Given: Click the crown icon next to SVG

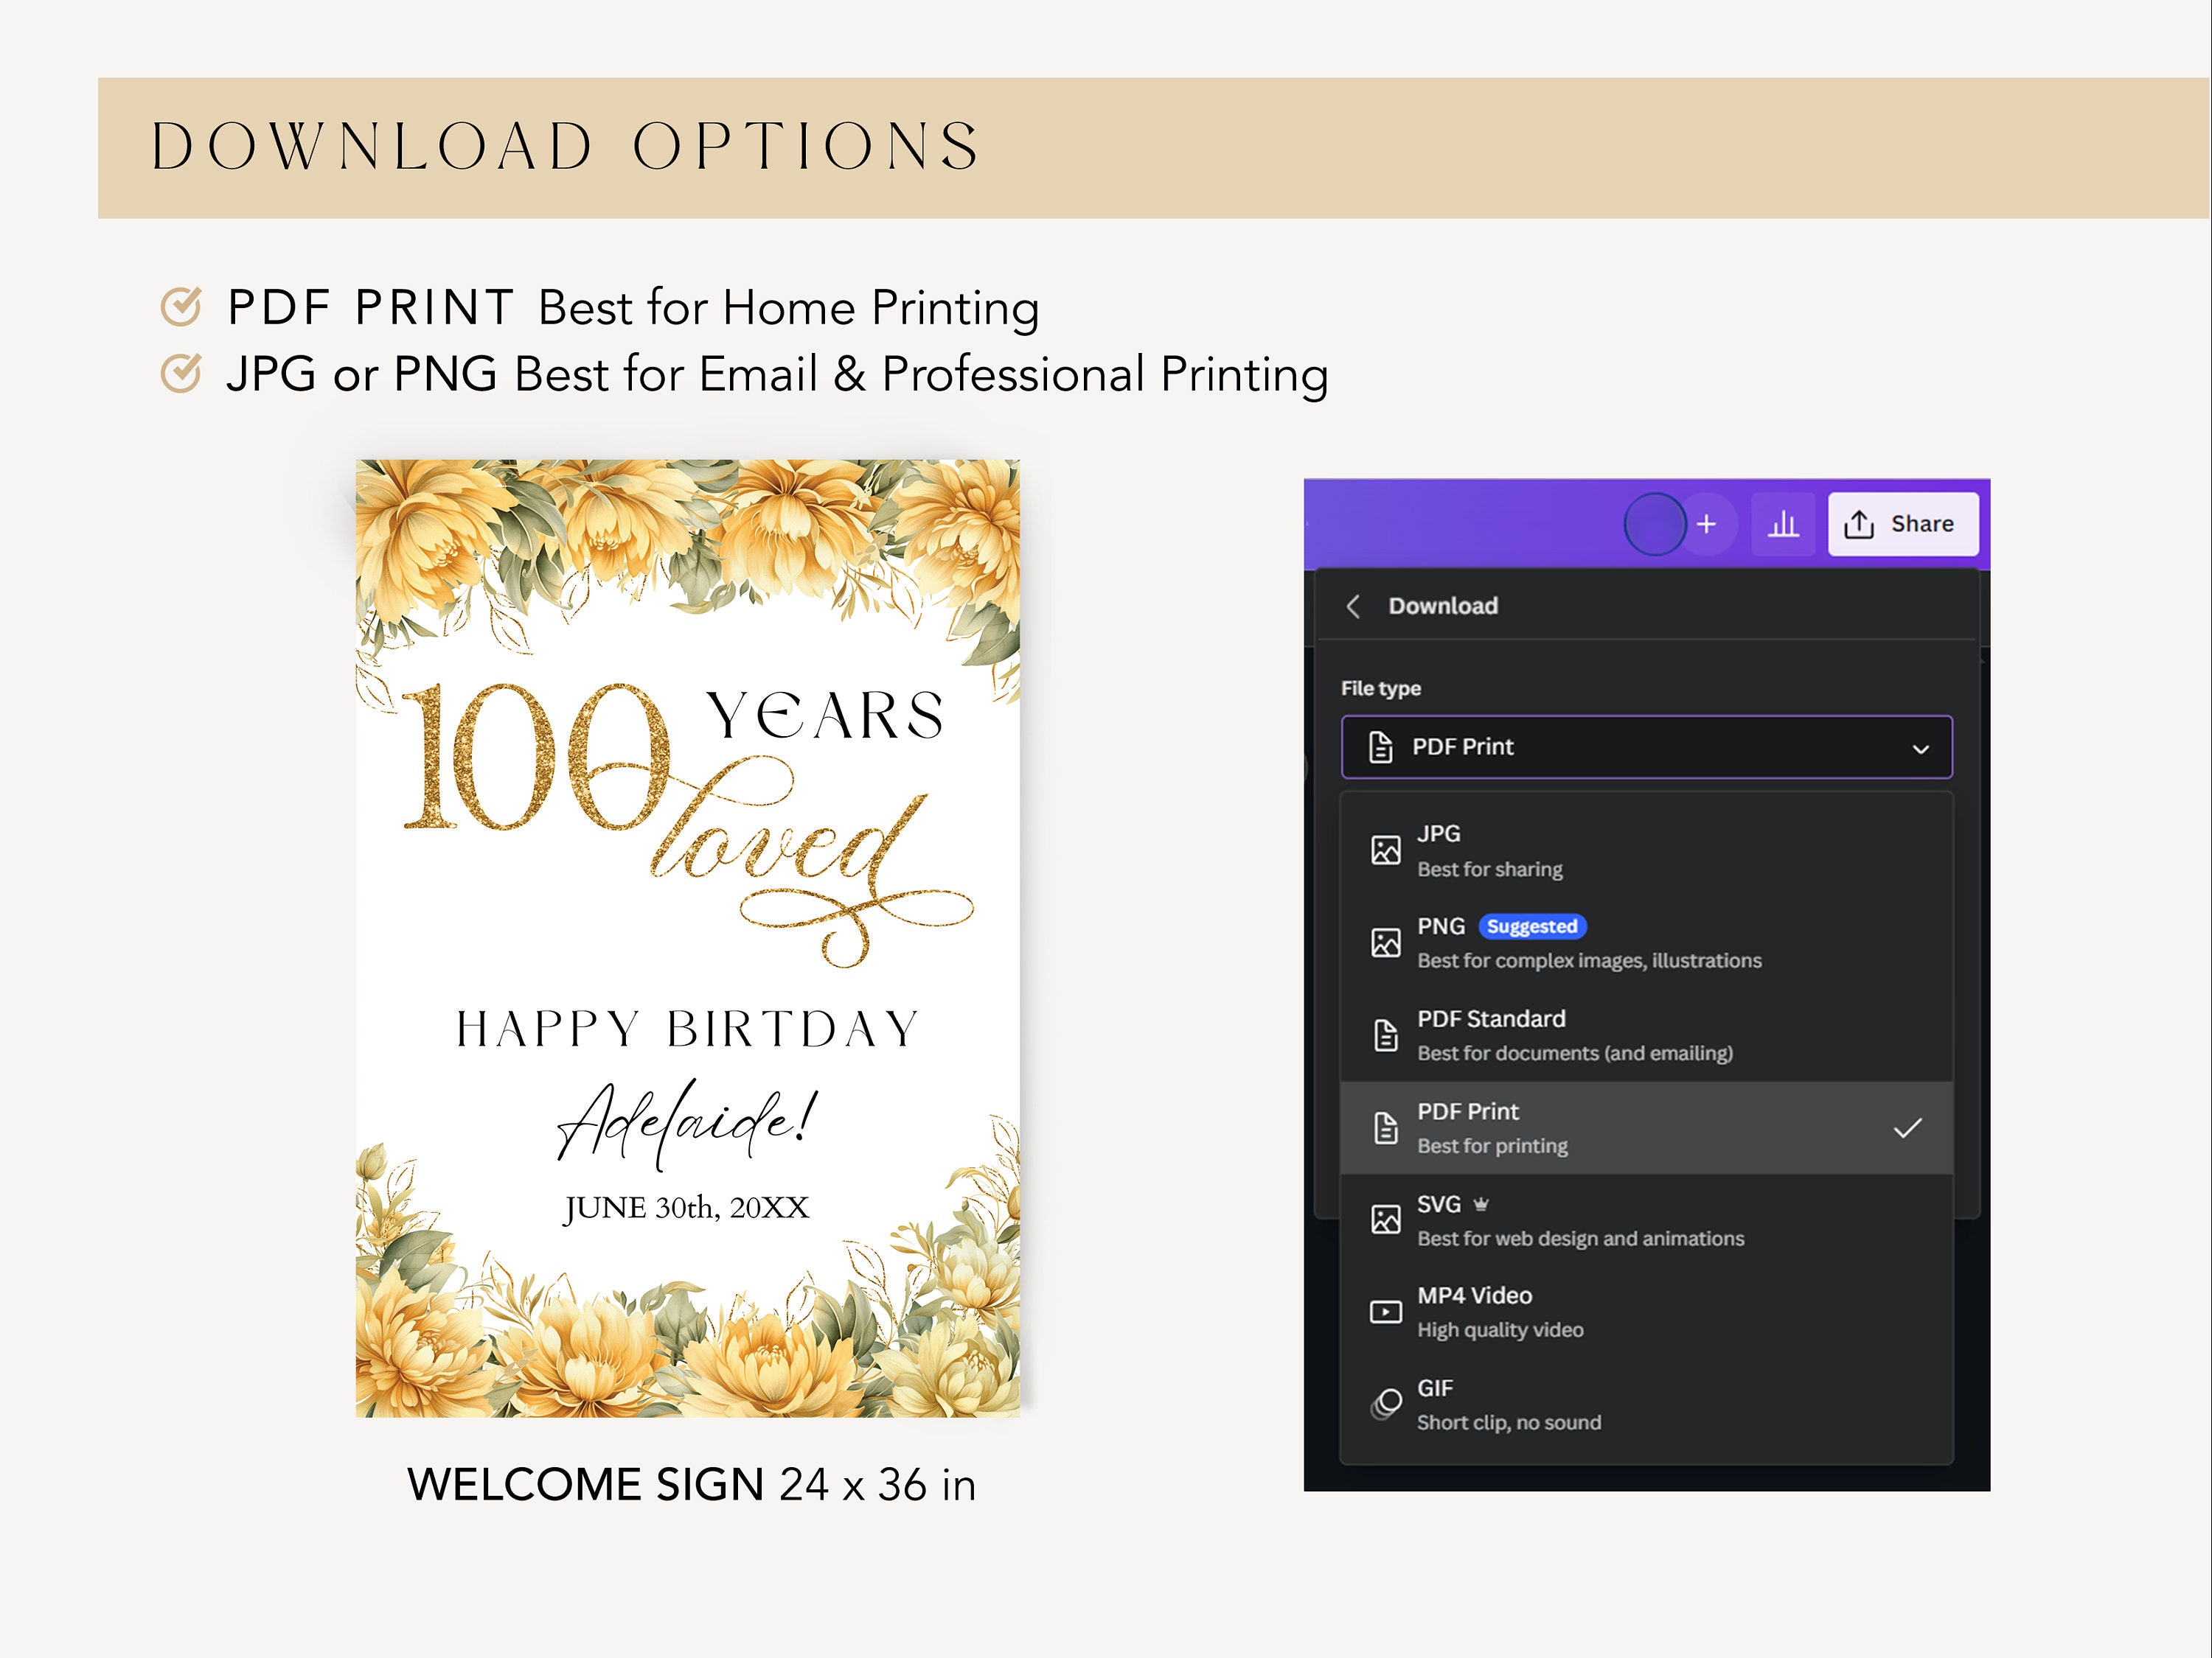Looking at the screenshot, I should click(x=1481, y=1204).
